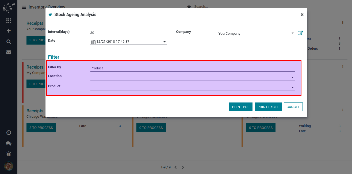Expand the Location dropdown

click(292, 77)
